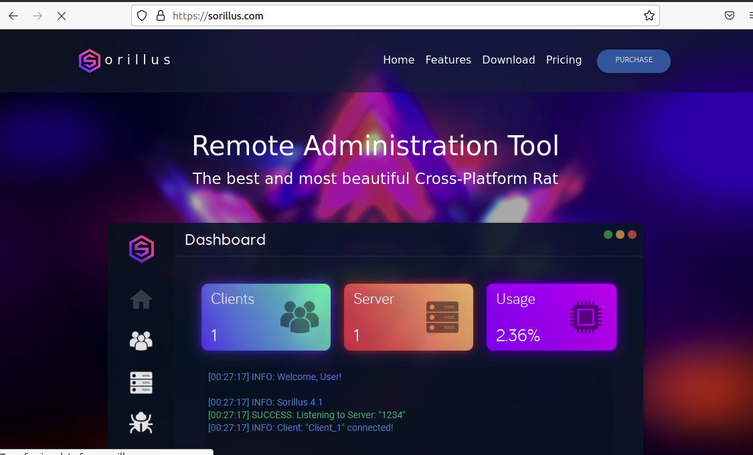Open the Usage card
Screen dimensions: 753x455
click(552, 317)
